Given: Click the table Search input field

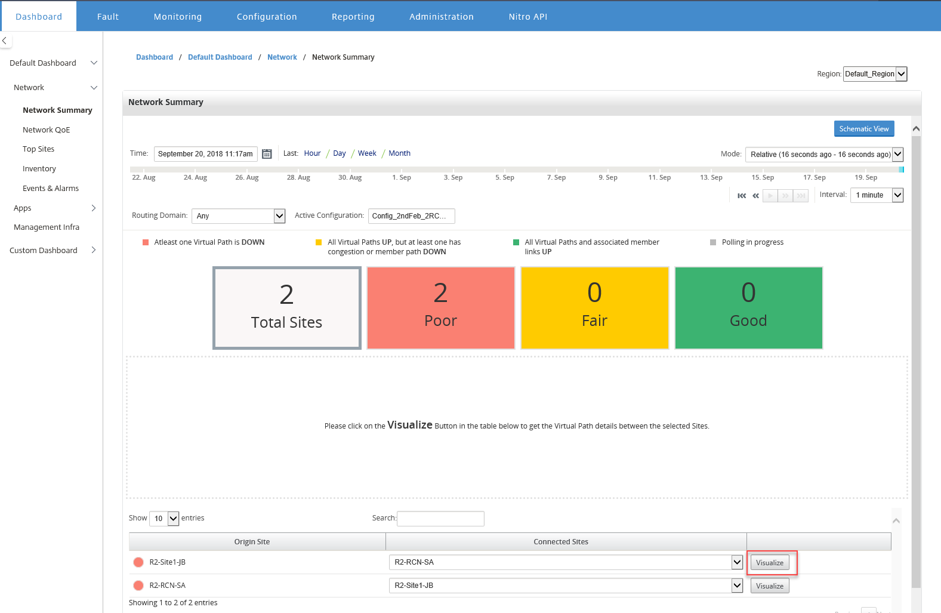Looking at the screenshot, I should click(x=440, y=519).
